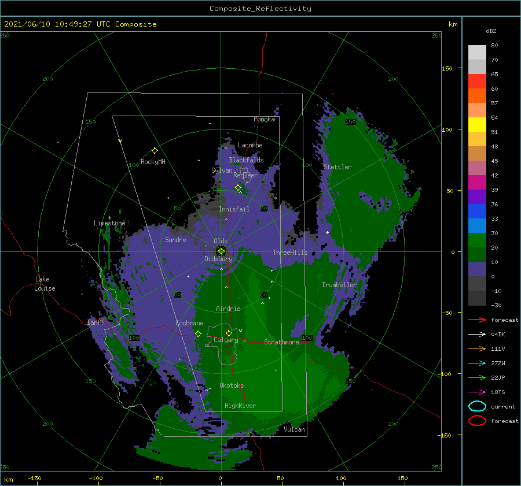Click the Lake Louise label
521x486 pixels.
pos(45,284)
